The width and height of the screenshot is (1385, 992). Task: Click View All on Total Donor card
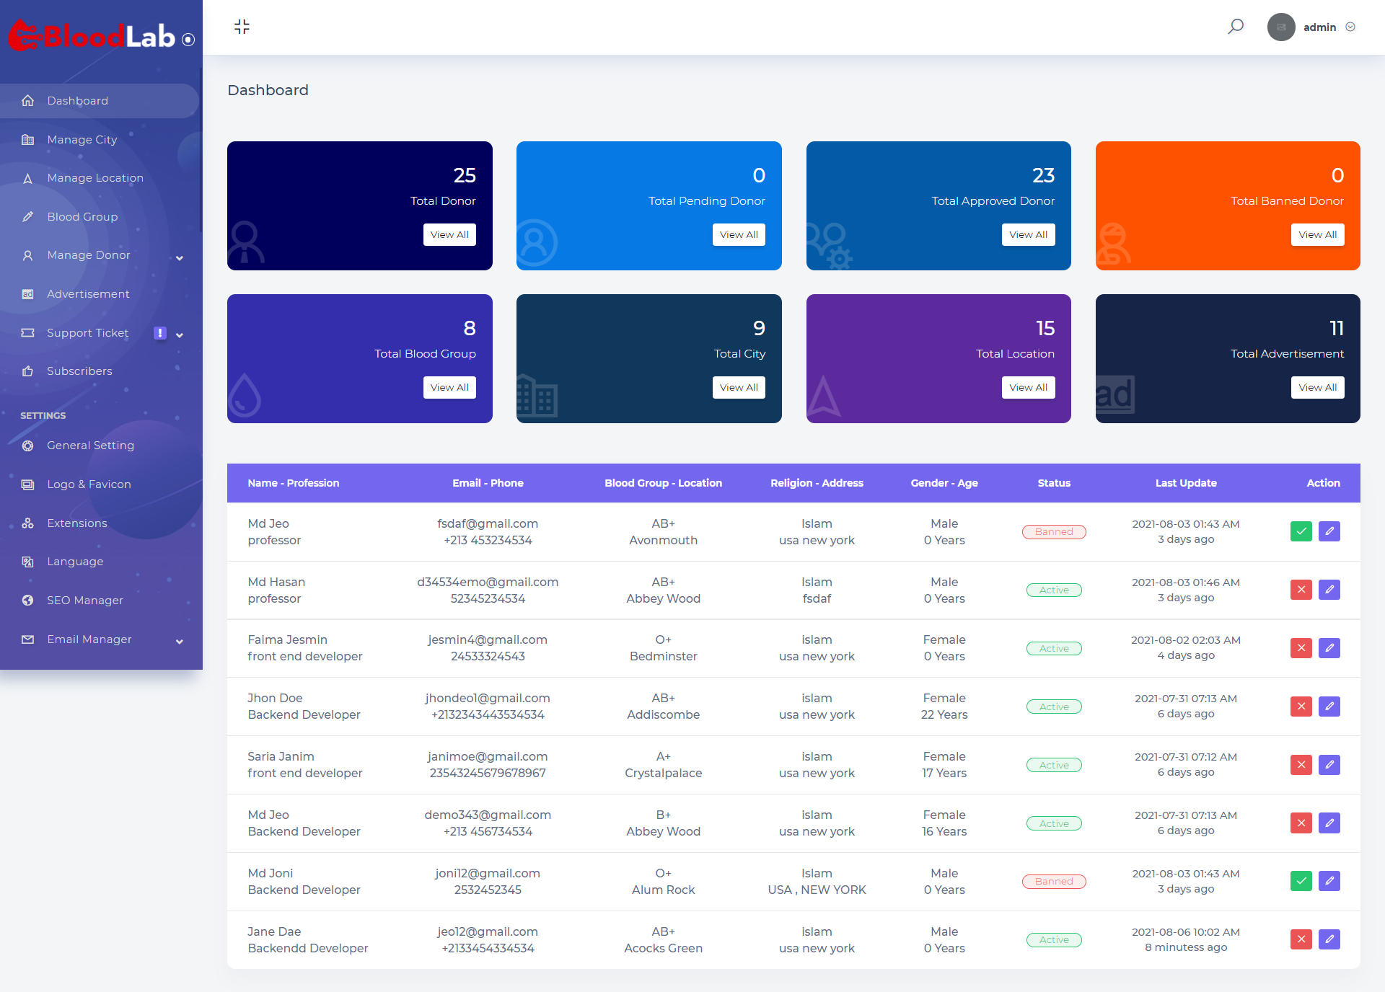pyautogui.click(x=449, y=234)
